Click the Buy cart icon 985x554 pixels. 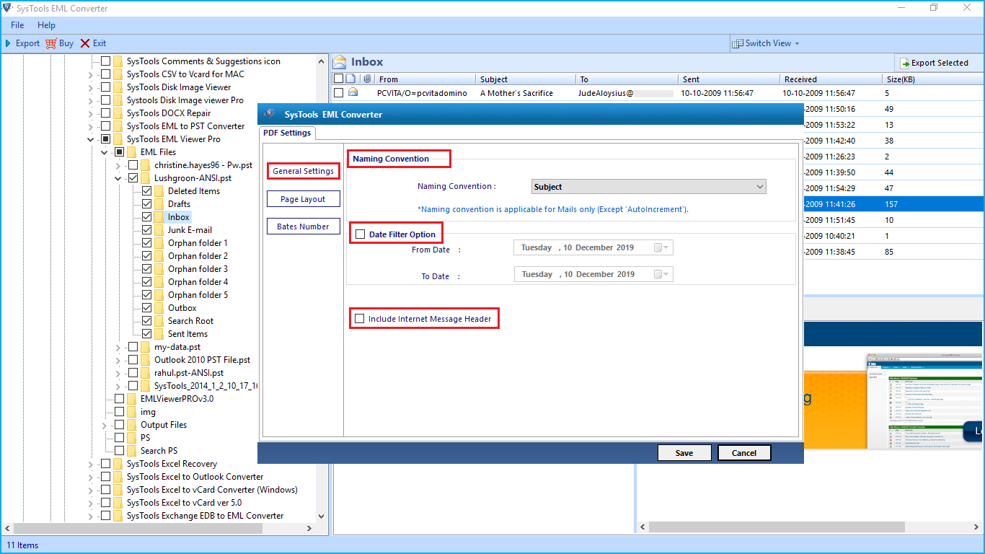[50, 43]
